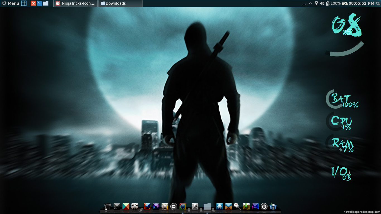Click the 100% battery percentage text

point(336,3)
